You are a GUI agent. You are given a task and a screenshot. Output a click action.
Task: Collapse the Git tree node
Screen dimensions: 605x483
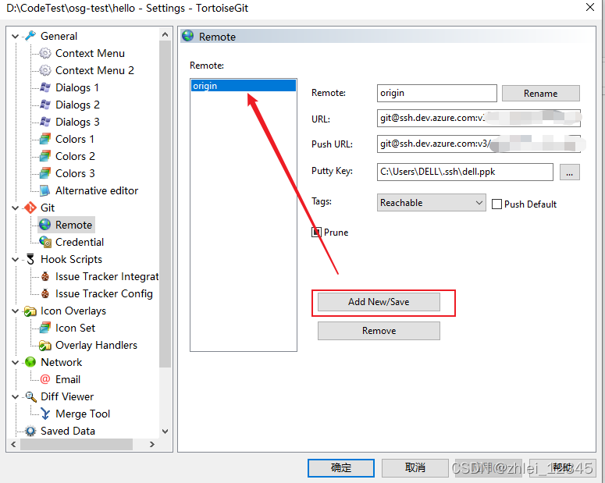tap(15, 208)
